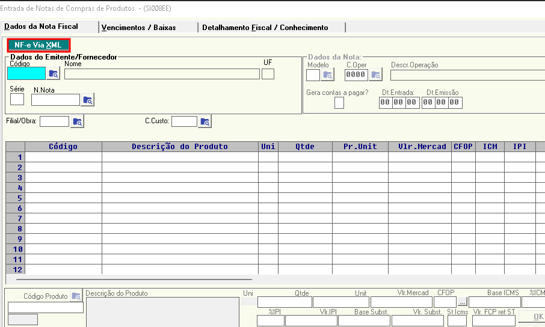The height and width of the screenshot is (327, 545).
Task: Click the Descrição do Produto column header
Action: [180, 147]
